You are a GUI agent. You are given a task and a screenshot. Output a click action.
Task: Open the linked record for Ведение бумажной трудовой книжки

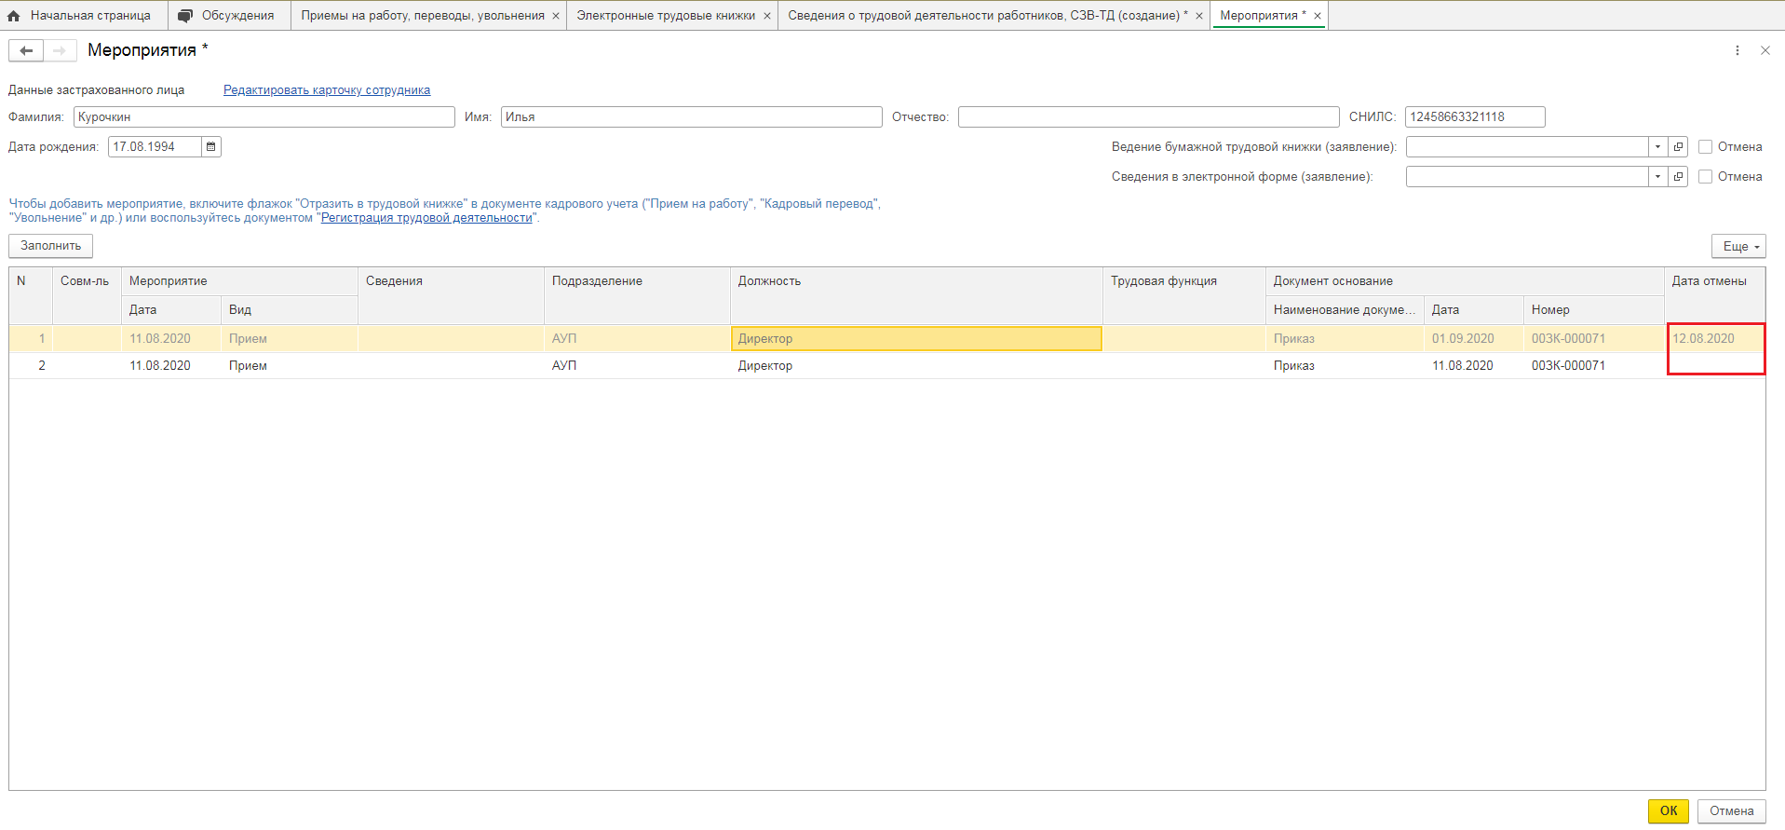click(x=1678, y=147)
